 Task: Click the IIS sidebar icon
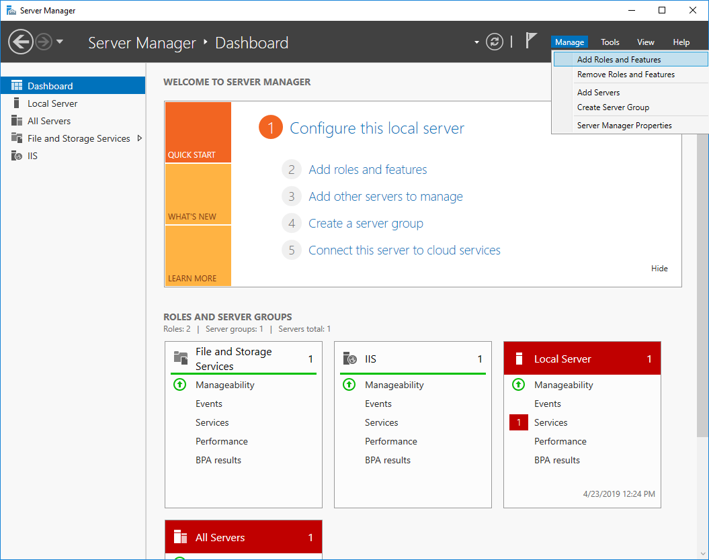[x=17, y=156]
